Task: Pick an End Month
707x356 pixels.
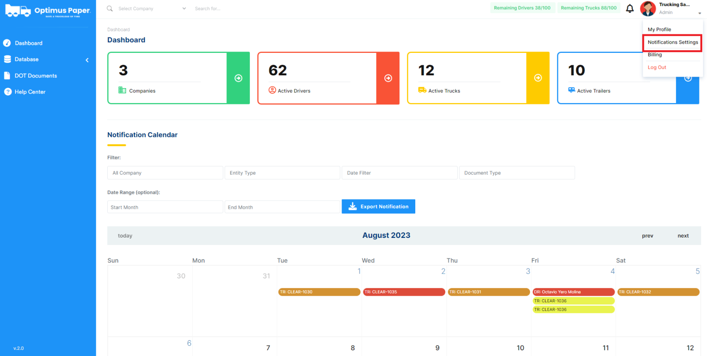Action: coord(282,207)
